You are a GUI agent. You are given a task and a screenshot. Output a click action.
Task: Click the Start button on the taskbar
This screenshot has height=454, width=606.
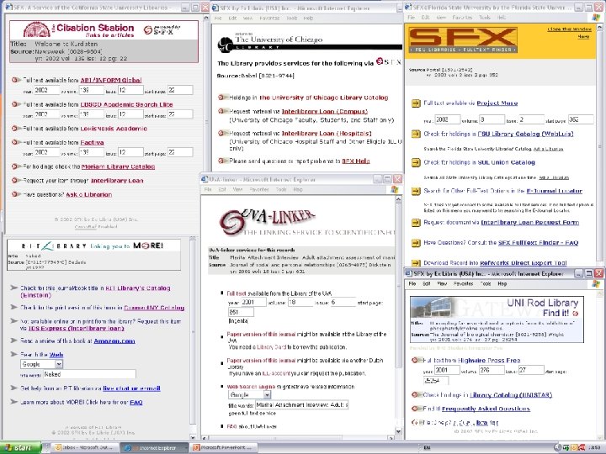point(20,448)
